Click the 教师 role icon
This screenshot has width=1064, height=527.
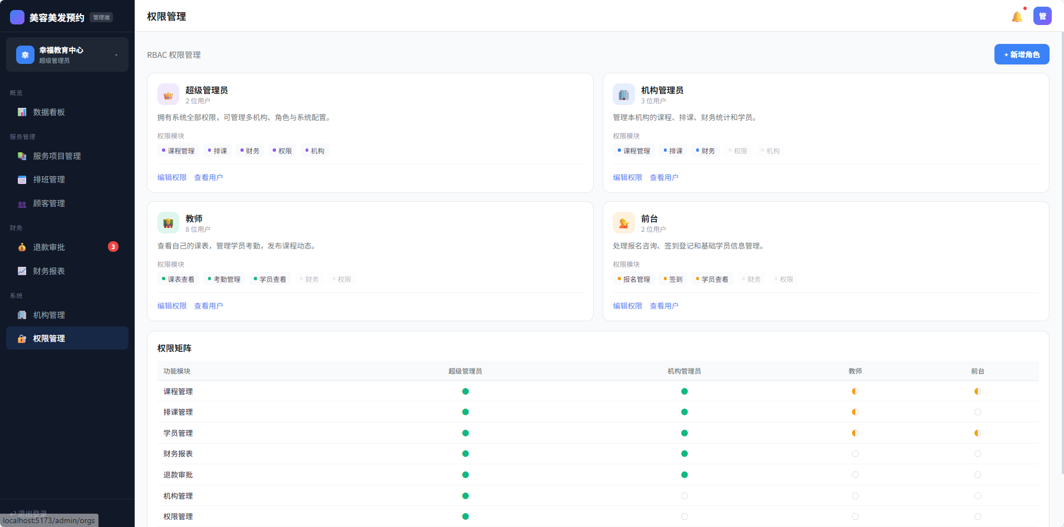168,223
